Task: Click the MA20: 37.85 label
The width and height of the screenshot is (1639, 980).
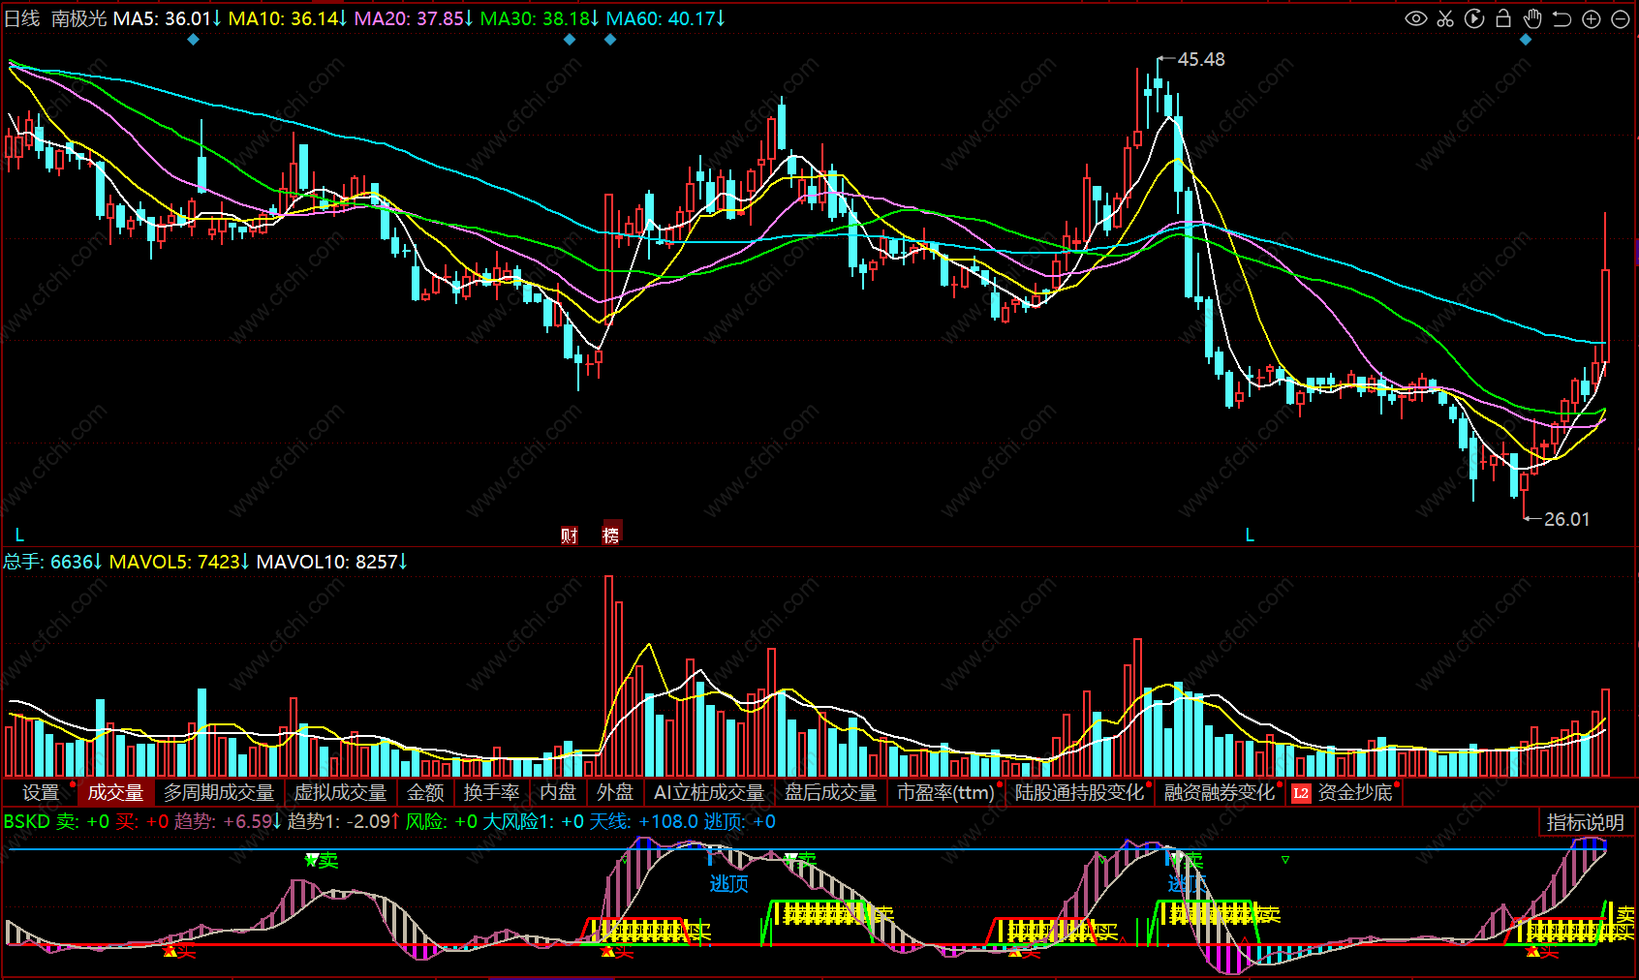Action: click(x=414, y=18)
